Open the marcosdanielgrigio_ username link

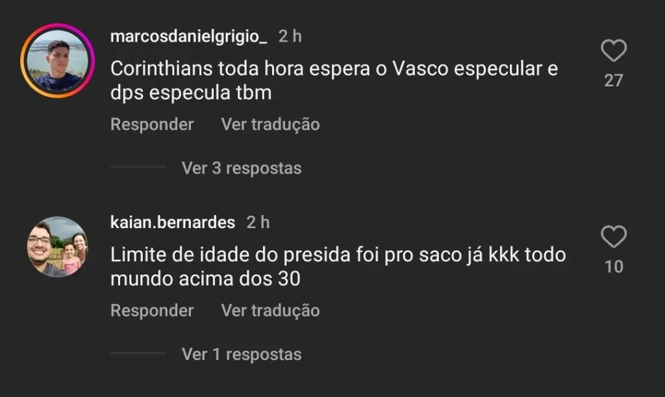[189, 36]
